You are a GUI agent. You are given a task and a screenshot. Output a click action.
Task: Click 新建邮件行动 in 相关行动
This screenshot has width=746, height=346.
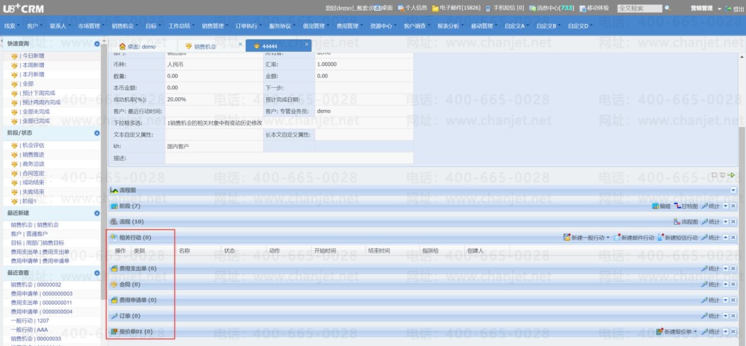pyautogui.click(x=634, y=238)
